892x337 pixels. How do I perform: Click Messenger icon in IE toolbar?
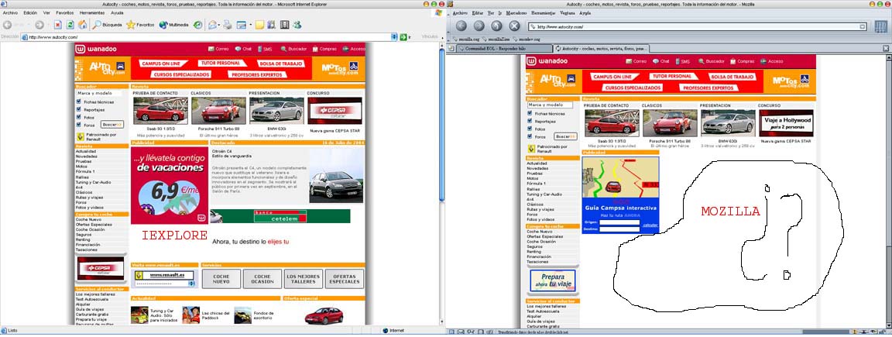tap(297, 25)
